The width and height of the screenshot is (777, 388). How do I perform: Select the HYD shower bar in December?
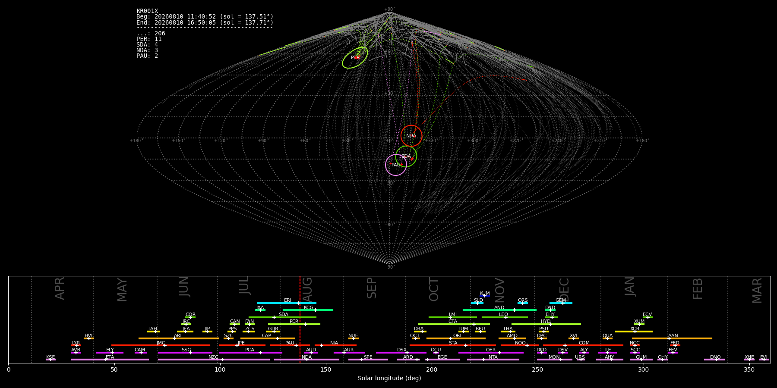[x=546, y=324]
